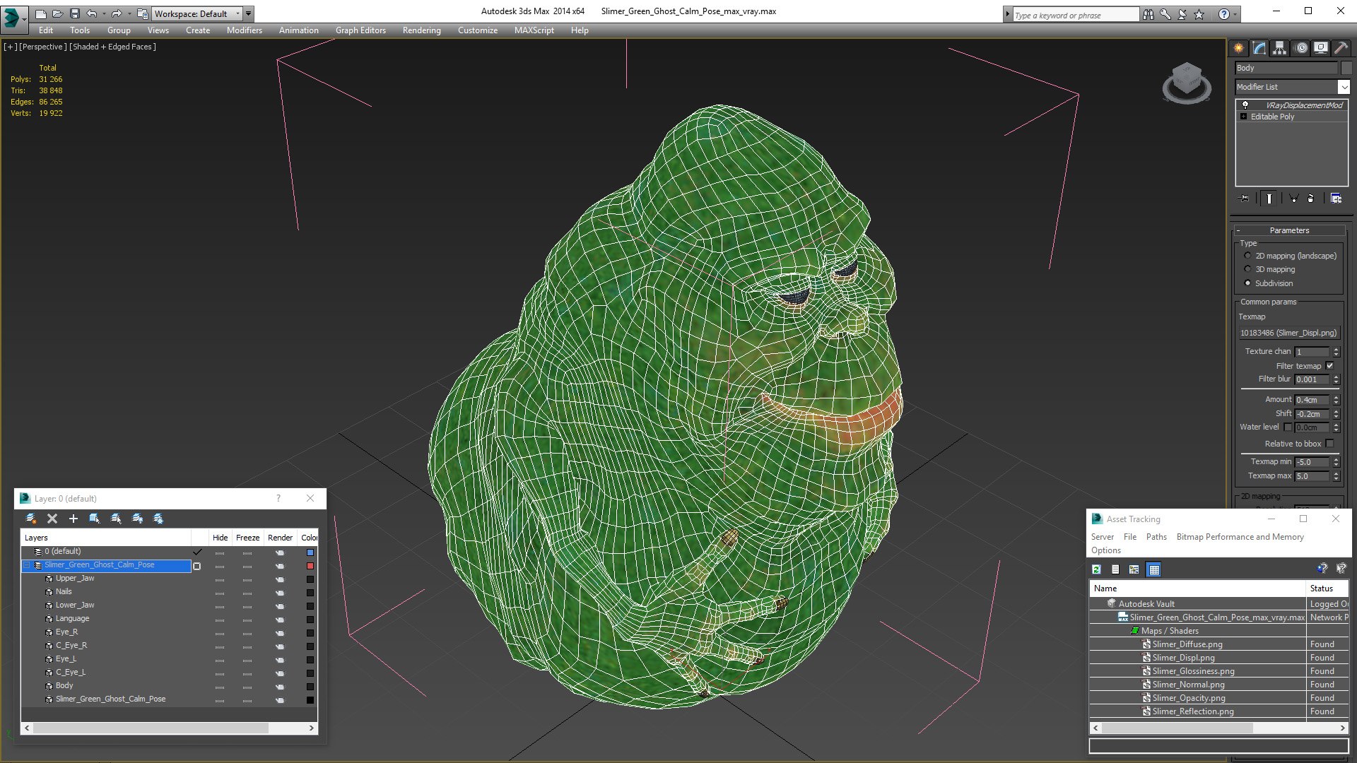This screenshot has width=1357, height=763.
Task: Click the Undo arrow in quick toolbar
Action: 92,13
